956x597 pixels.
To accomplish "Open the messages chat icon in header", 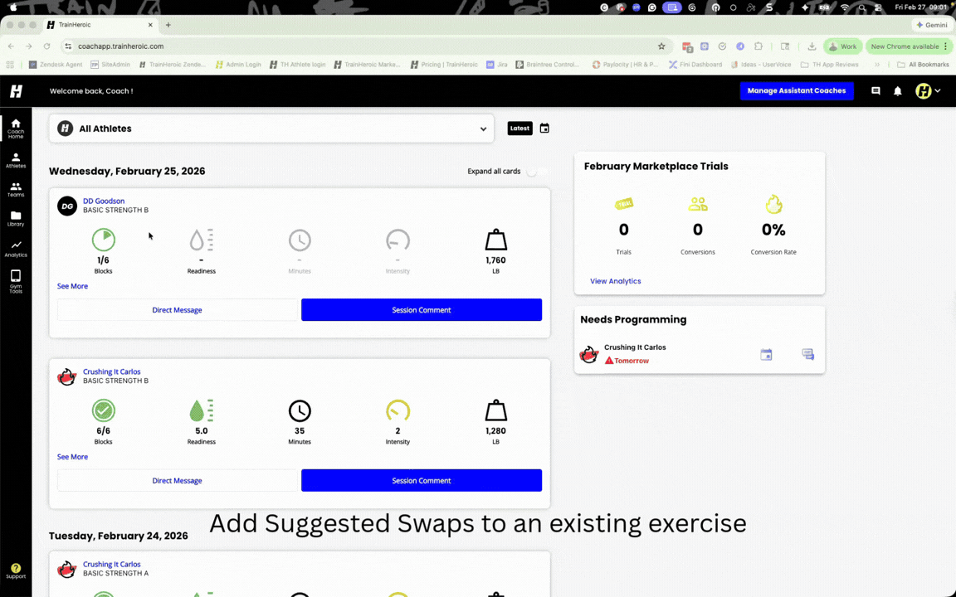I will [x=876, y=90].
